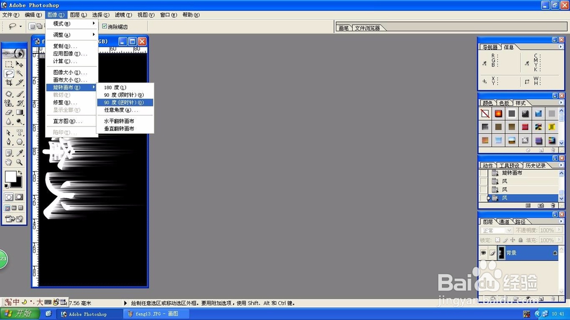Delete layer via Layers panel trash

(x=553, y=299)
